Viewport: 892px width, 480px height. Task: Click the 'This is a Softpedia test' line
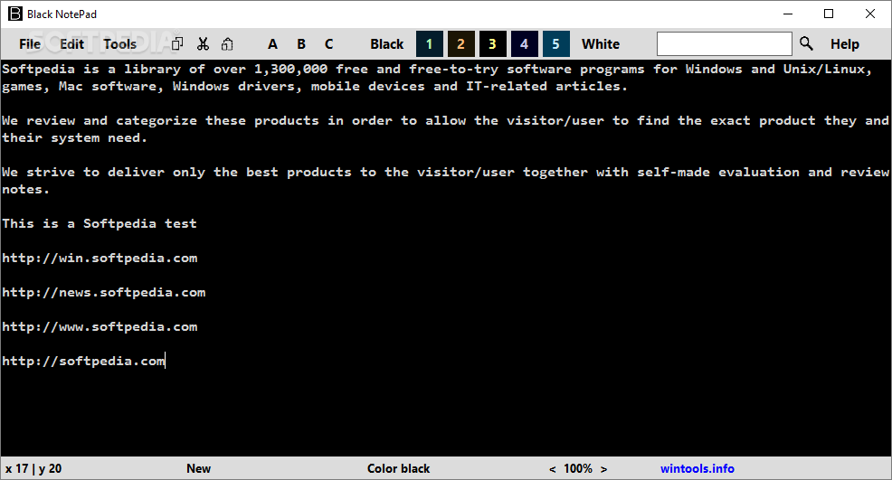100,223
